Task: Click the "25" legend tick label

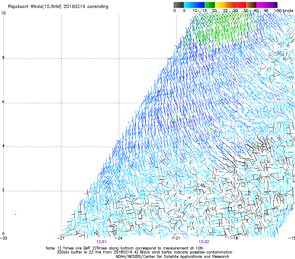Action: tap(225, 11)
